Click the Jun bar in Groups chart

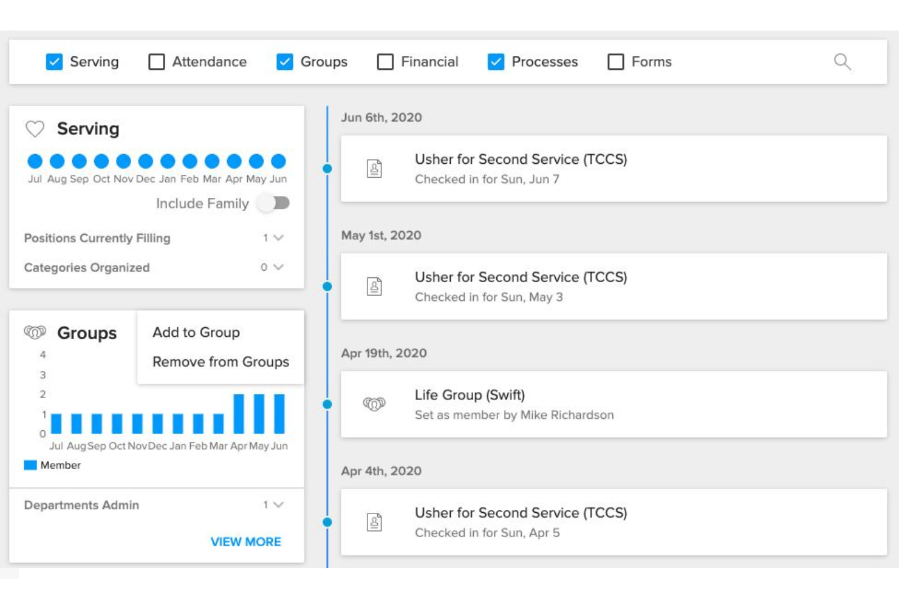pos(279,414)
